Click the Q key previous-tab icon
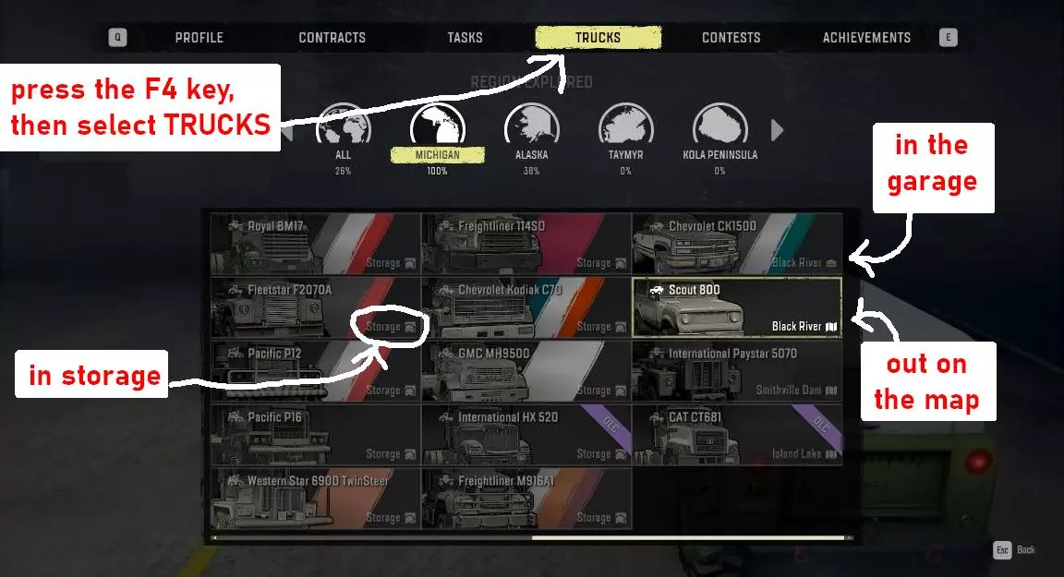Viewport: 1064px width, 577px height. (x=117, y=37)
